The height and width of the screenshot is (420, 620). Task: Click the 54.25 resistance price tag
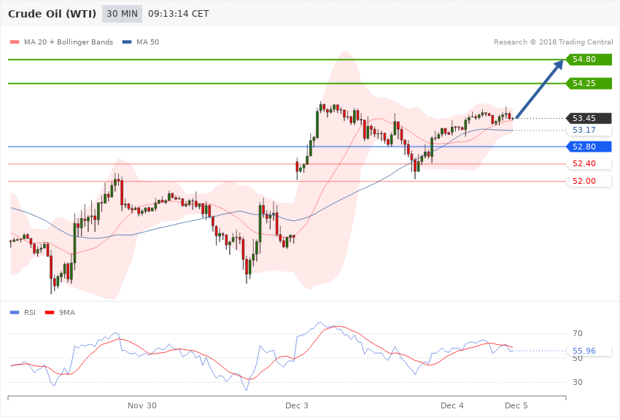[589, 83]
